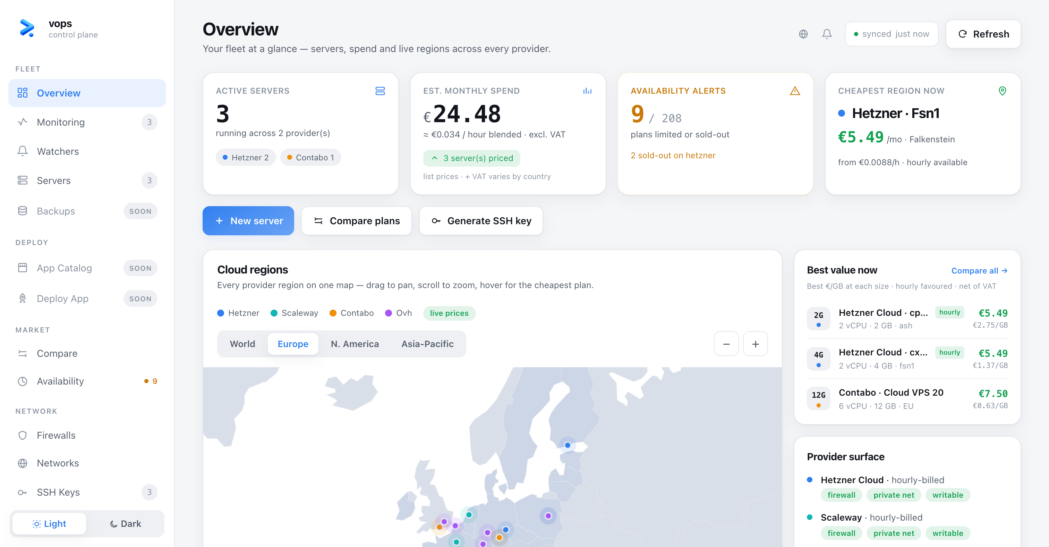Click the SSH Keys key icon

coord(23,493)
